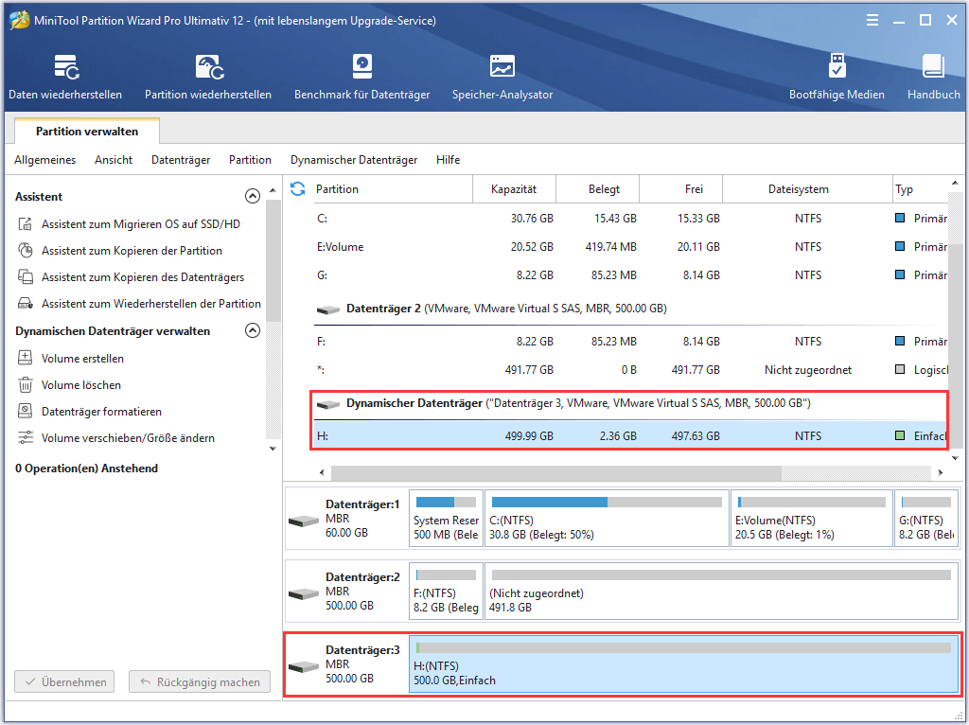Sort by the Frei column header

click(x=681, y=189)
